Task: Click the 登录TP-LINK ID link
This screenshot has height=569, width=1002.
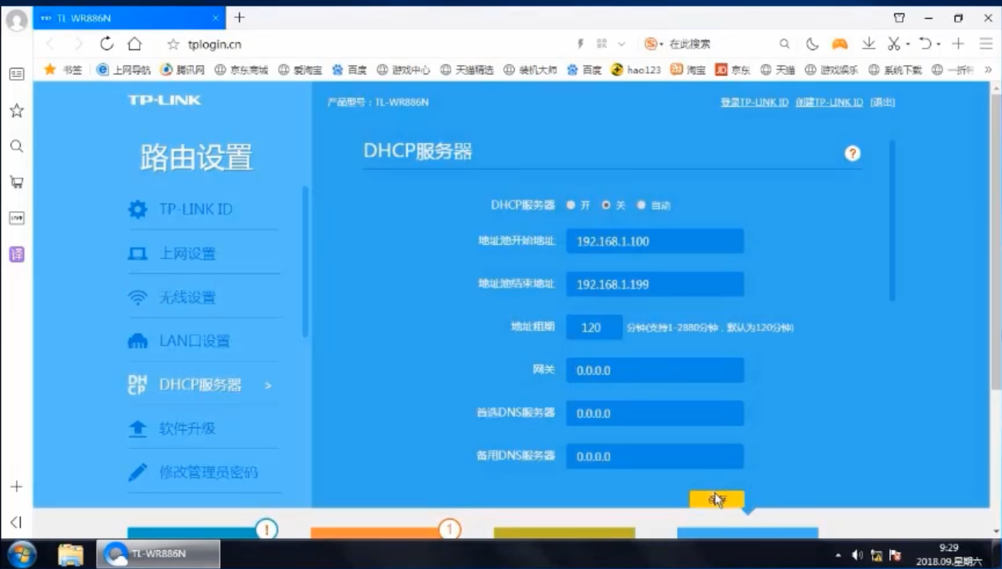Action: tap(754, 102)
